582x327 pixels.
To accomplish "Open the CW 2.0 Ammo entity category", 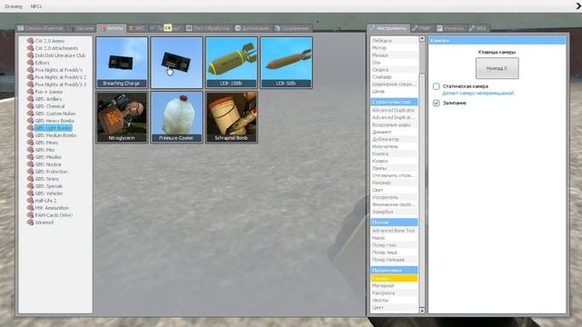I will point(49,41).
